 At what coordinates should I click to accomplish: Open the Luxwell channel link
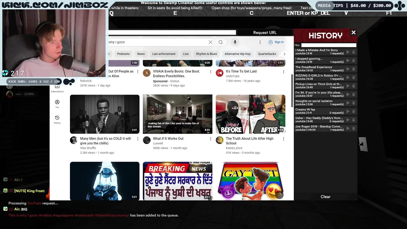click(x=158, y=143)
